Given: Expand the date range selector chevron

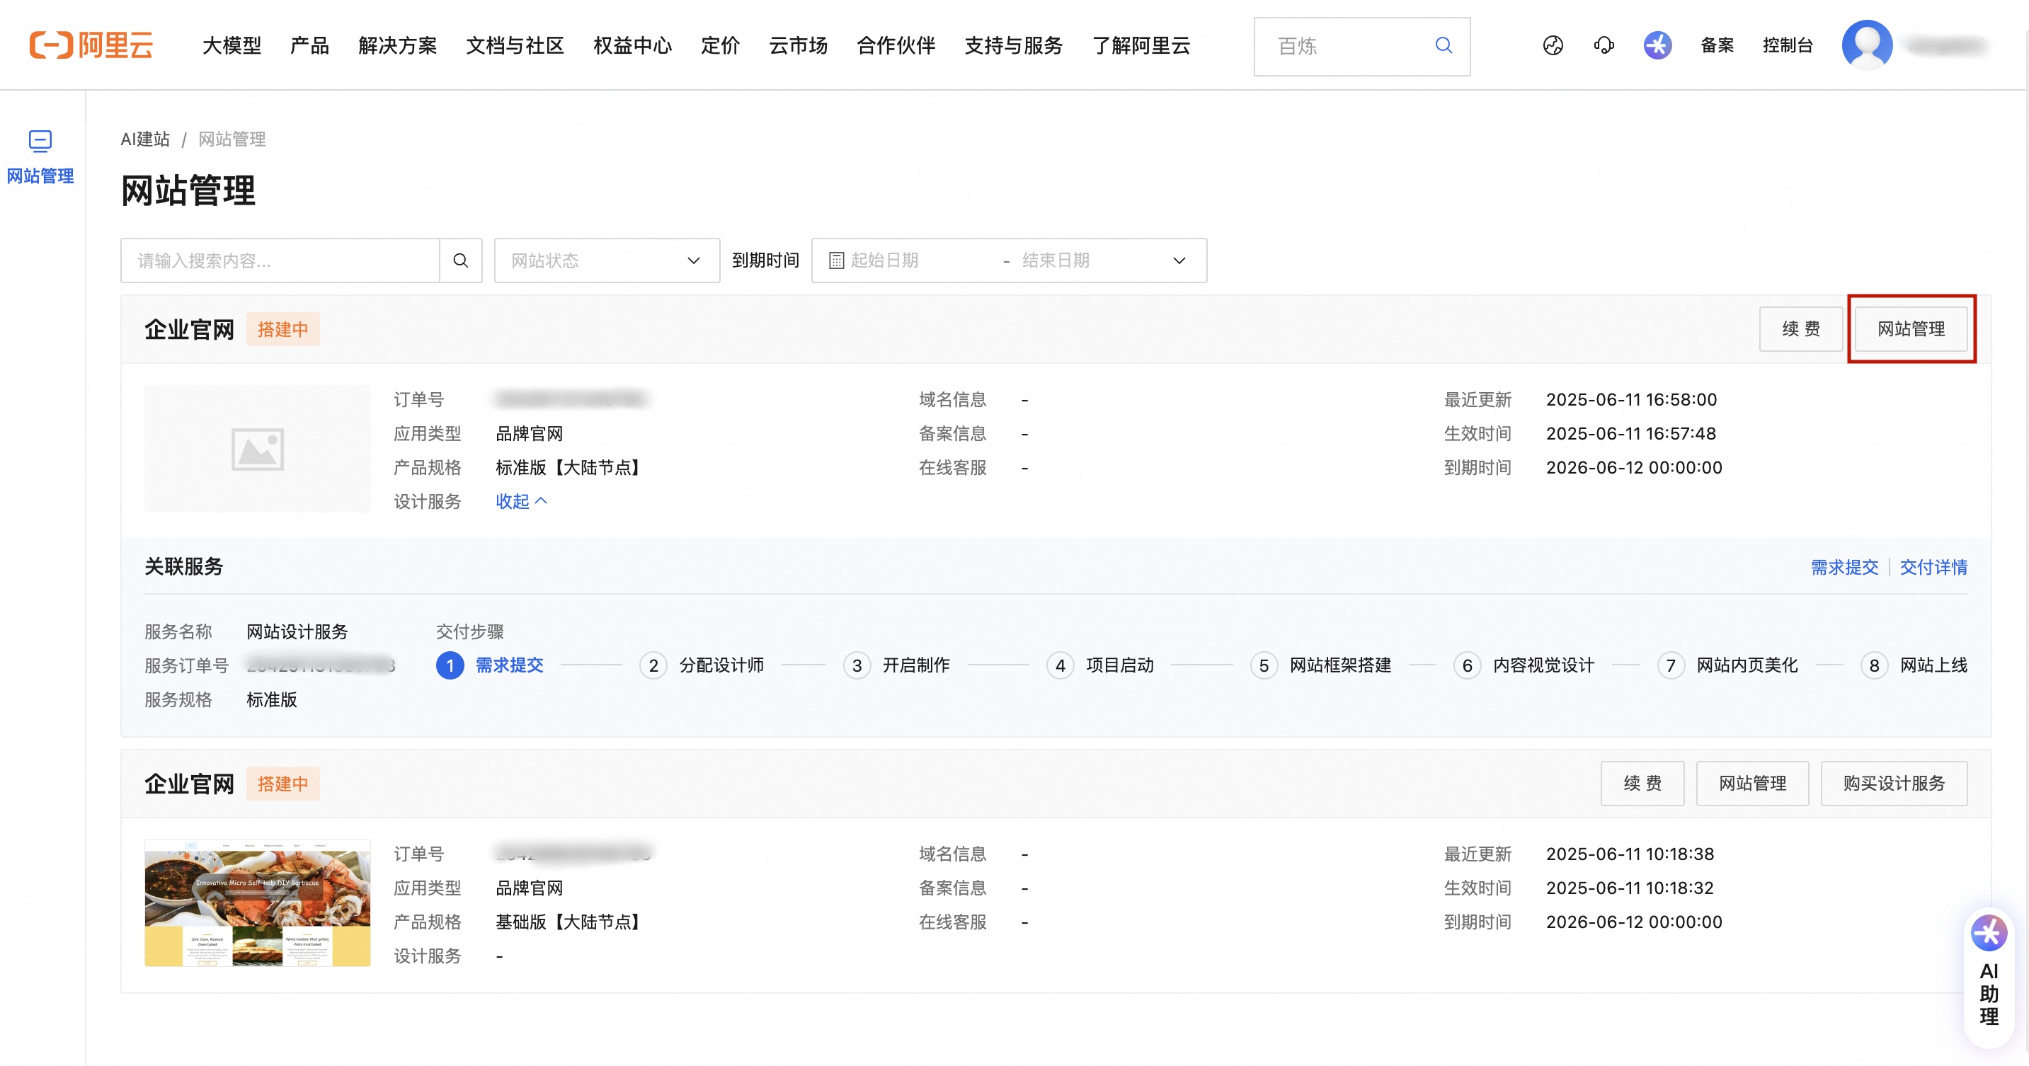Looking at the screenshot, I should tap(1178, 260).
